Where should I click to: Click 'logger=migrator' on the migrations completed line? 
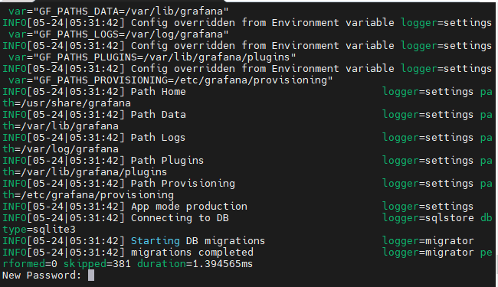tap(428, 253)
